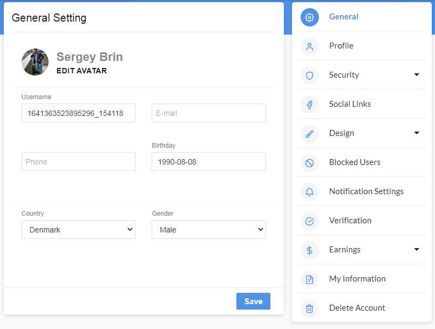435x329 pixels.
Task: Click the Design paintbrush icon
Action: 309,134
